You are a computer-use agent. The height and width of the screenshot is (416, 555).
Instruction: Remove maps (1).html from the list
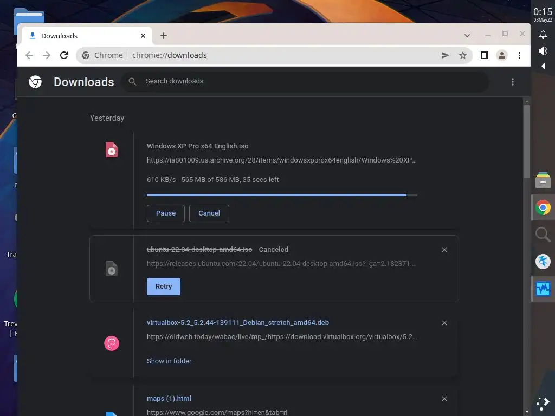444,399
